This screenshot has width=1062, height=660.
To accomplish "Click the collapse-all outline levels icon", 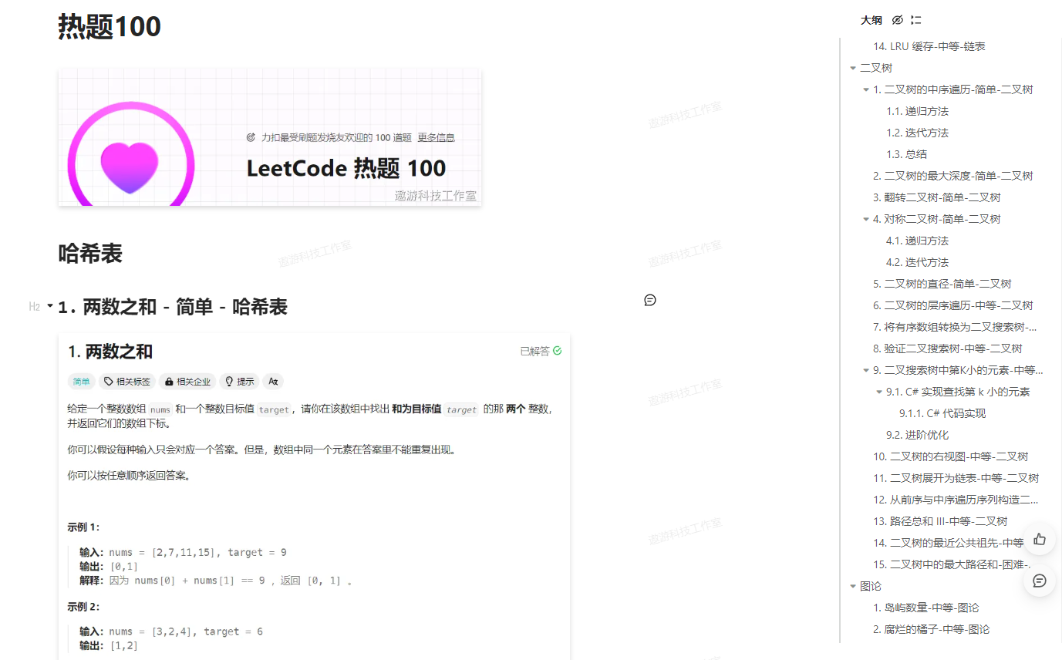I will coord(916,20).
